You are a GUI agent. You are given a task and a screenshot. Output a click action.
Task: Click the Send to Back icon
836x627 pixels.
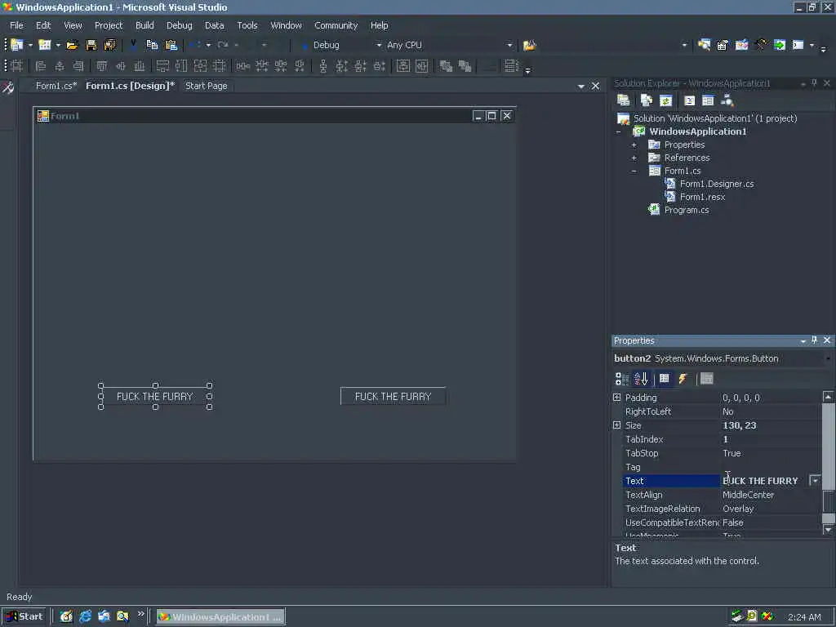coord(465,66)
